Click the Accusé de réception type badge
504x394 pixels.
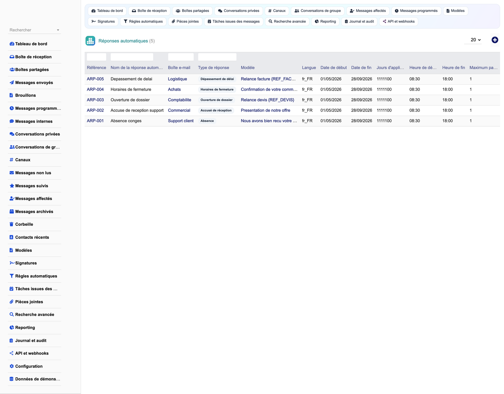click(216, 110)
